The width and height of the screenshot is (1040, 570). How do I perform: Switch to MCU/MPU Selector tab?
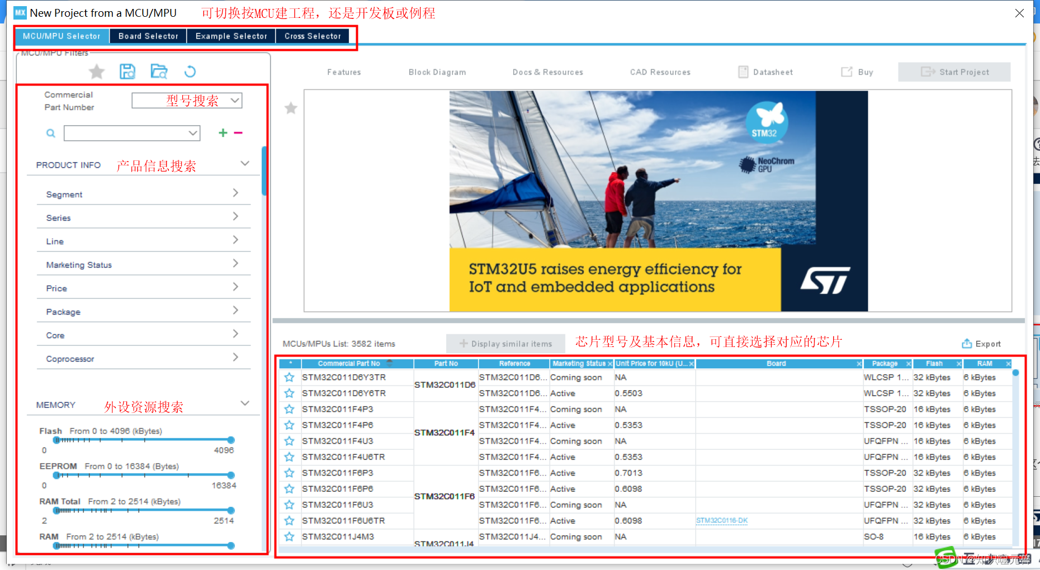coord(62,36)
